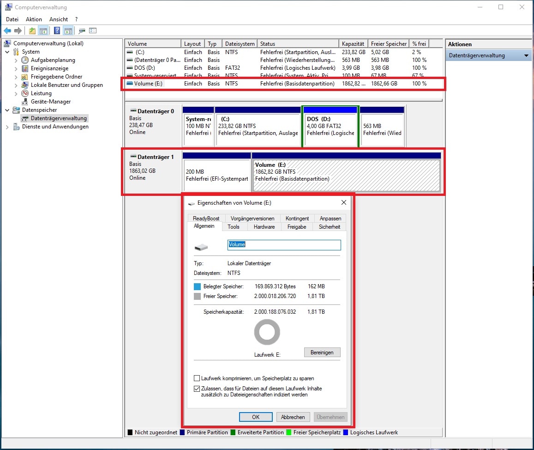Expand the Leistung node
The width and height of the screenshot is (534, 450).
pos(16,93)
